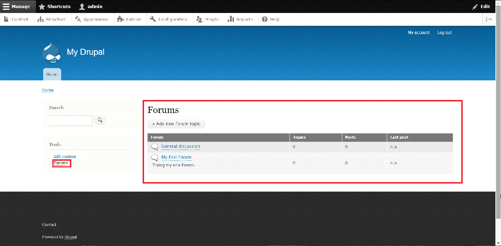Open the Content admin menu
The height and width of the screenshot is (246, 501).
tap(17, 19)
